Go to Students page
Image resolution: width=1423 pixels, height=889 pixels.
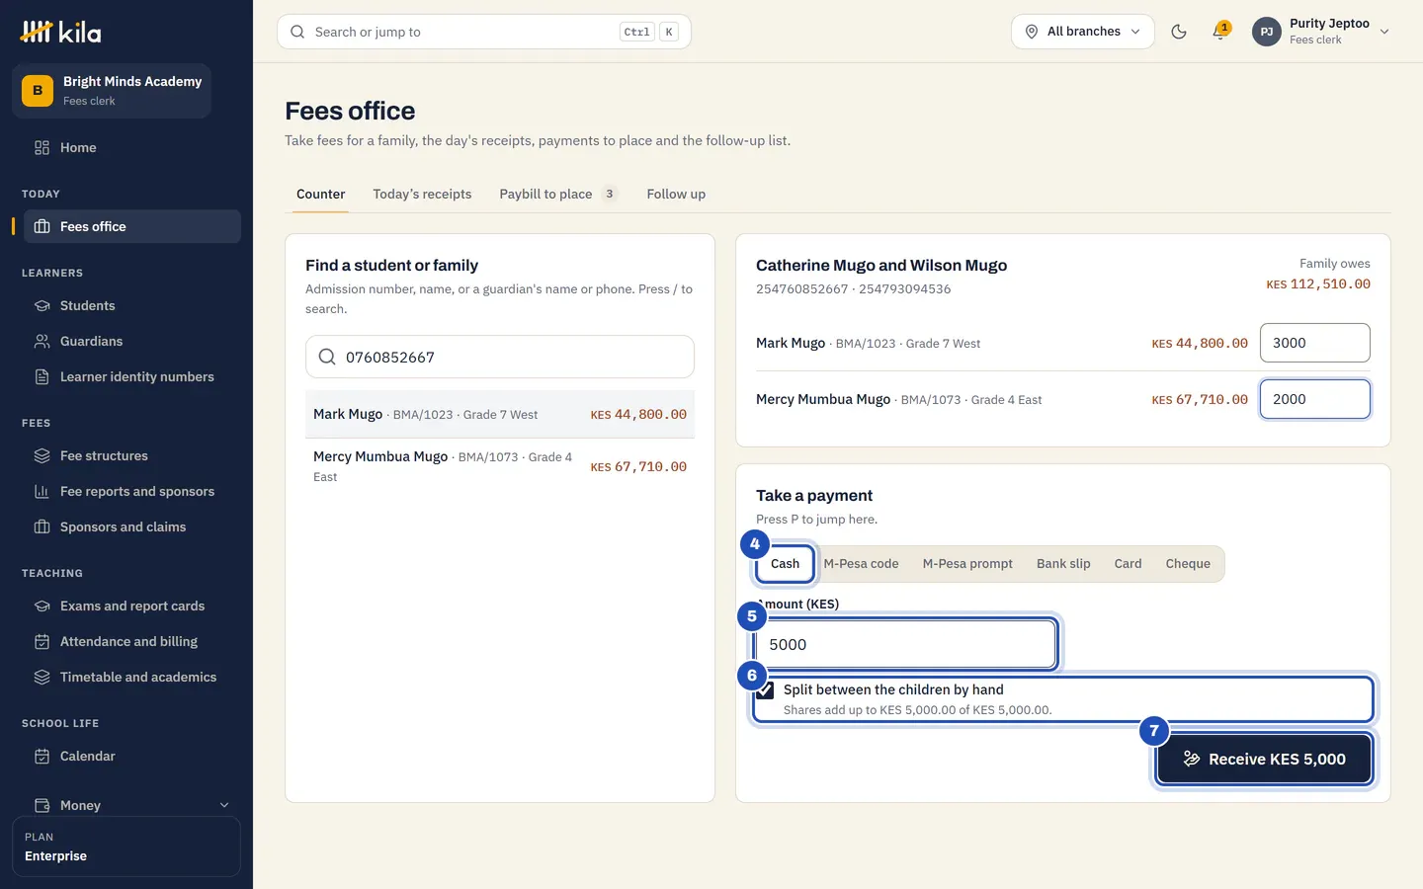pos(132,305)
